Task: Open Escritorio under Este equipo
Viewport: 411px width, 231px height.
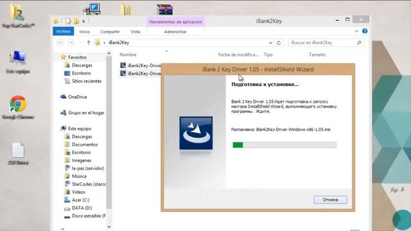Action: (81, 153)
